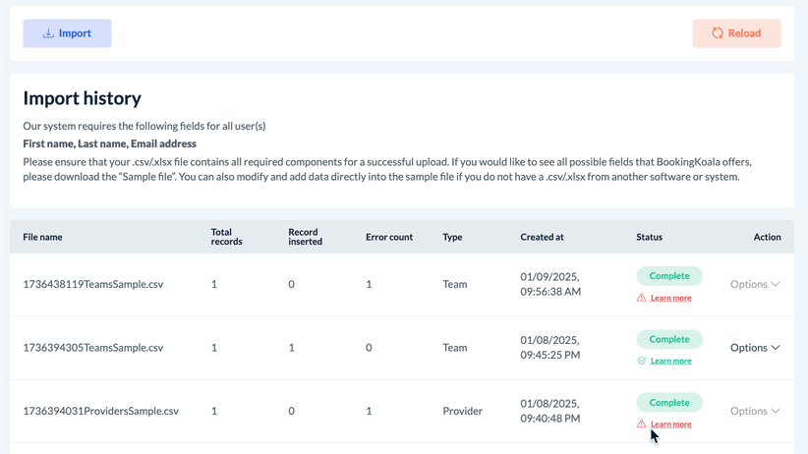Open Learn more link for ProvidersSample row

[x=671, y=425]
